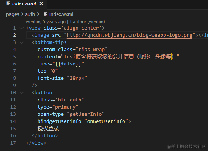Screen dimensions: 208x151
Task: Click line number 2 in the gutter
Action: 14,35
